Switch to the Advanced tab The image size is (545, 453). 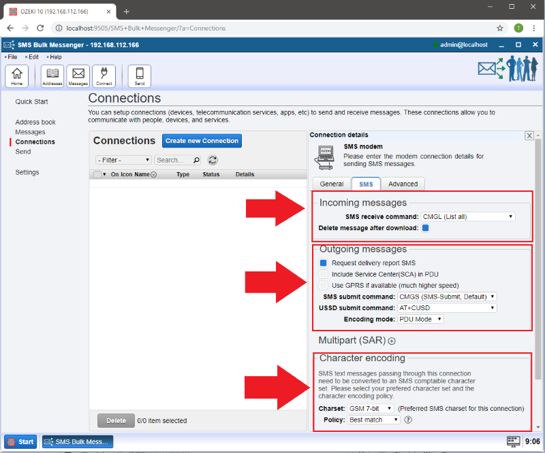pyautogui.click(x=403, y=184)
